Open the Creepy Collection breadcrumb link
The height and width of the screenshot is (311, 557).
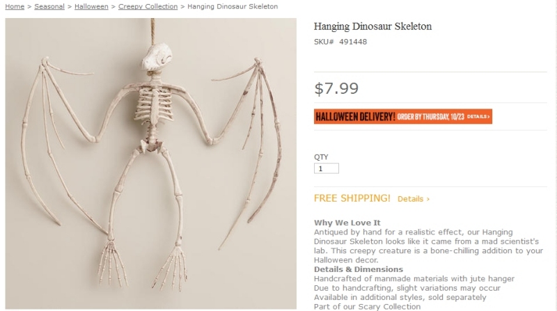point(148,6)
